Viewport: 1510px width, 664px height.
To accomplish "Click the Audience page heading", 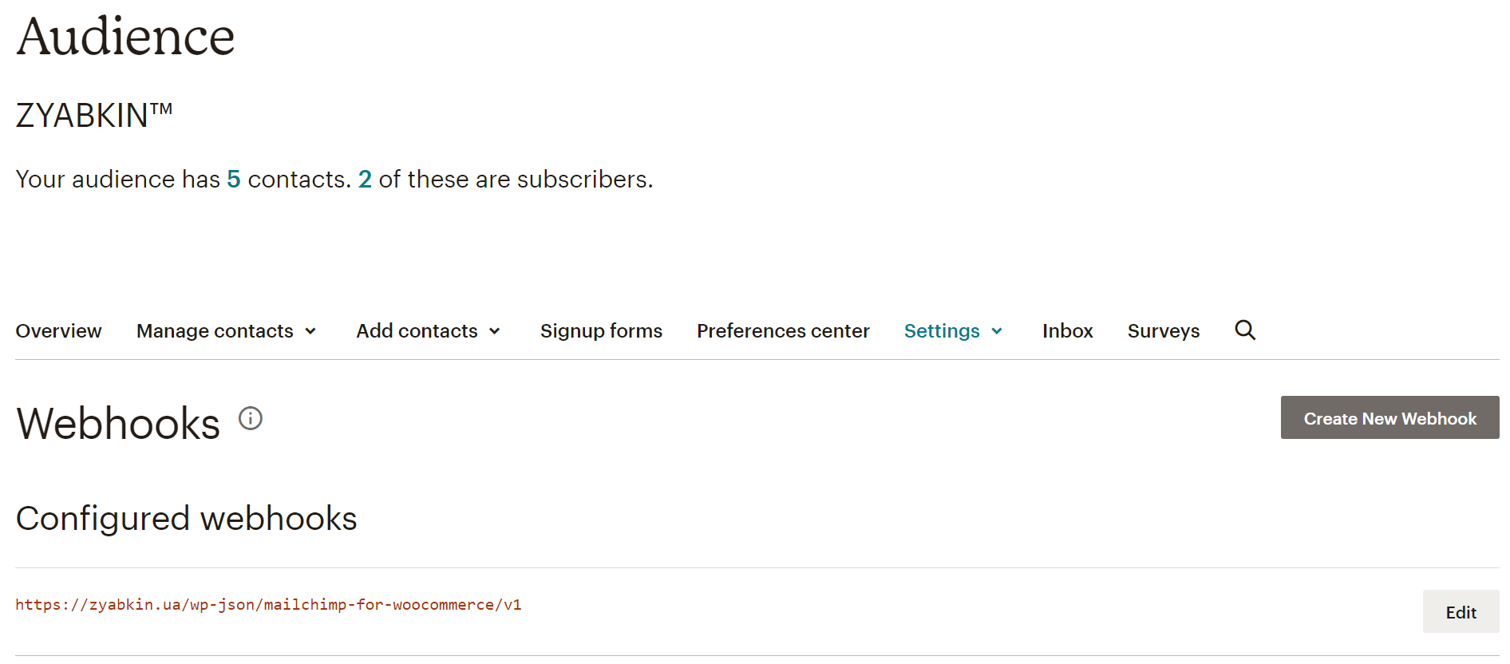I will [125, 35].
